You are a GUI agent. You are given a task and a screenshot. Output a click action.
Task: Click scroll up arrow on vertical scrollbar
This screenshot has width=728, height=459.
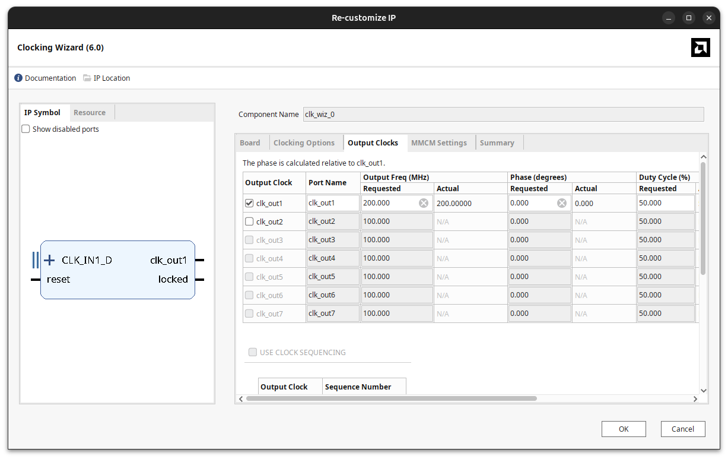click(x=704, y=157)
